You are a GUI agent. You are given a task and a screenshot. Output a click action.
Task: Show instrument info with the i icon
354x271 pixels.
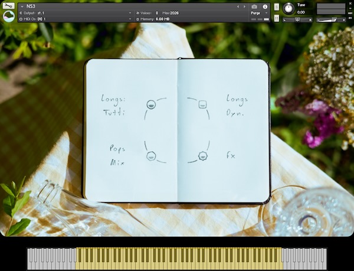pos(265,6)
